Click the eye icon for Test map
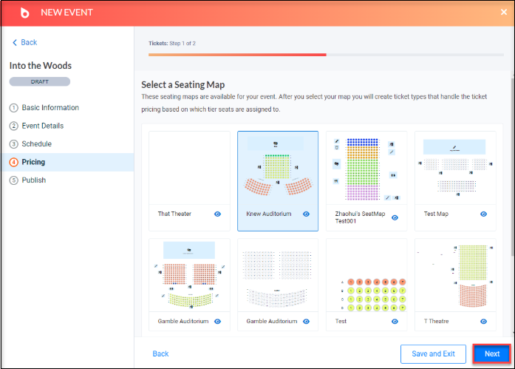515x369 pixels. [395, 322]
